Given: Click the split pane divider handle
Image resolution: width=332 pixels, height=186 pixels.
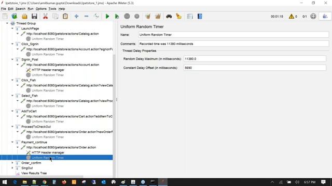Looking at the screenshot, I should [x=116, y=100].
